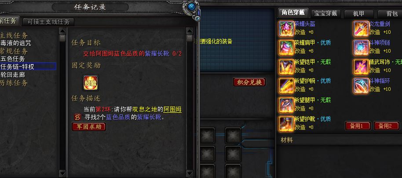This screenshot has width=402, height=178.
Task: Select the 希望腿甲 leg armor icon
Action: pos(286,105)
